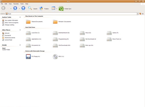This screenshot has height=107, width=145.
Task: Open the Shared Documents folder
Action: [x=34, y=22]
